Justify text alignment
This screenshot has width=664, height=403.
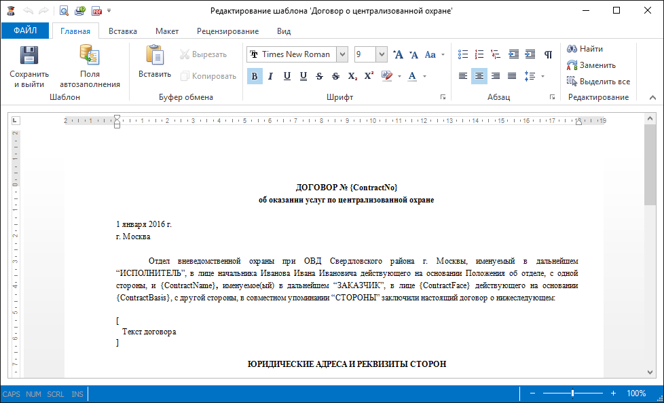pos(512,76)
